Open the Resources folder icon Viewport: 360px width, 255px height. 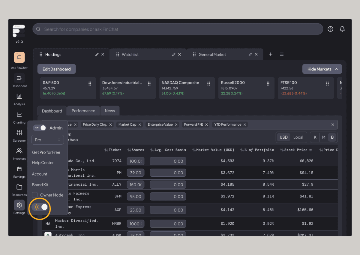[19, 187]
